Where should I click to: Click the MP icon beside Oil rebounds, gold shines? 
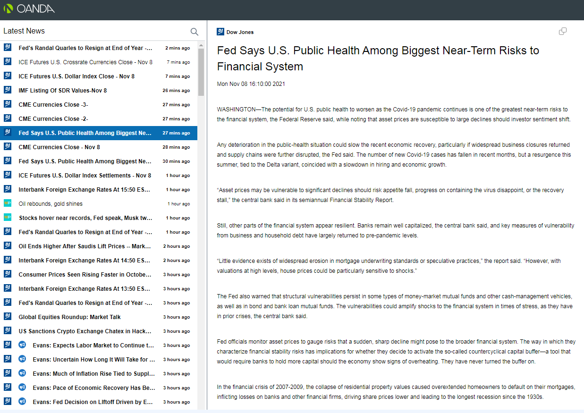[x=8, y=203]
